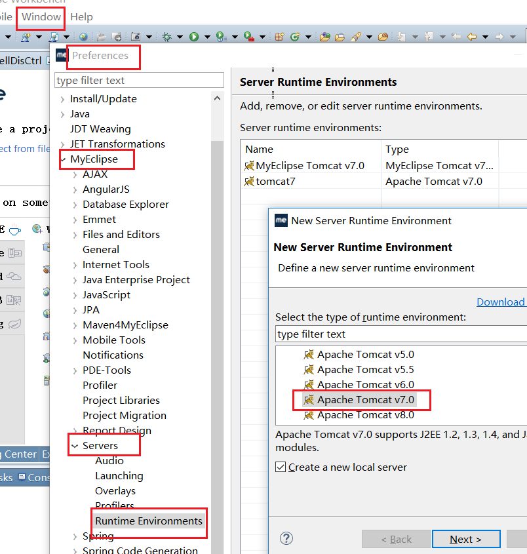527x554 pixels.
Task: Click the Next button
Action: 466,539
